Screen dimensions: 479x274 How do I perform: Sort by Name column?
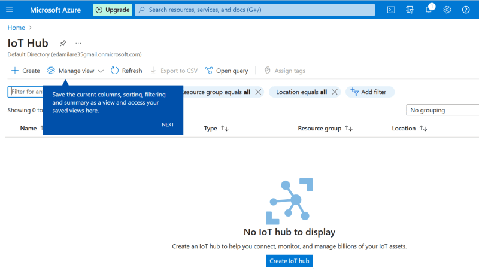point(32,129)
